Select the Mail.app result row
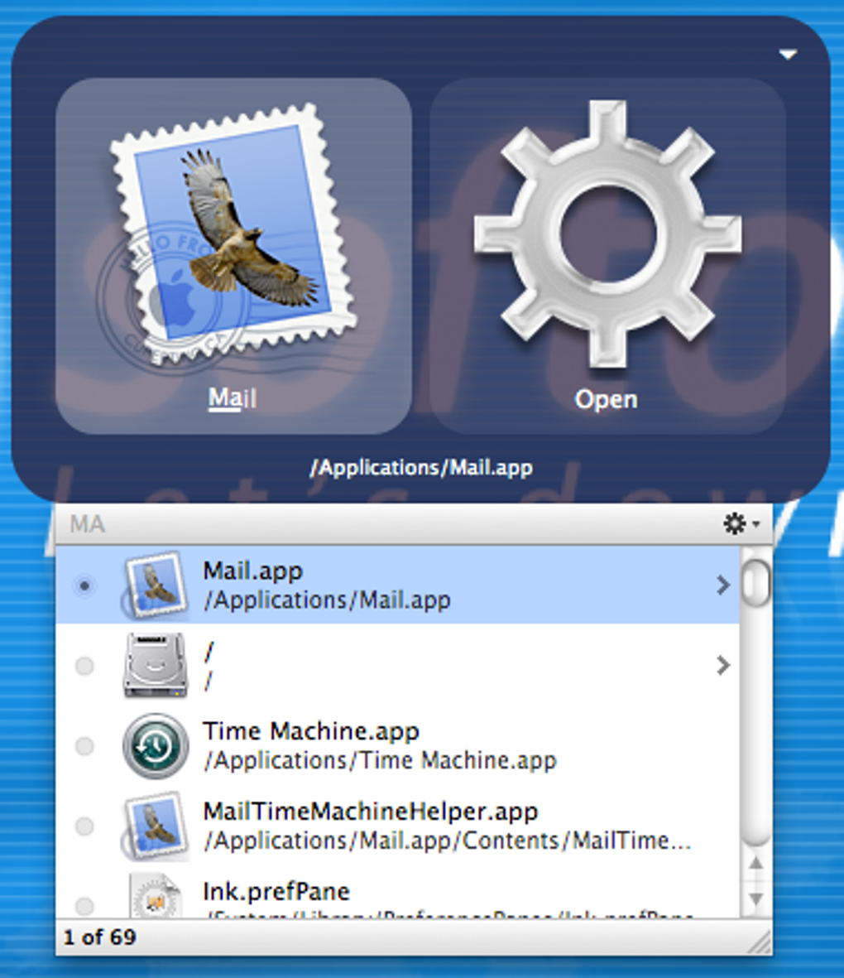This screenshot has width=844, height=978. (x=397, y=585)
